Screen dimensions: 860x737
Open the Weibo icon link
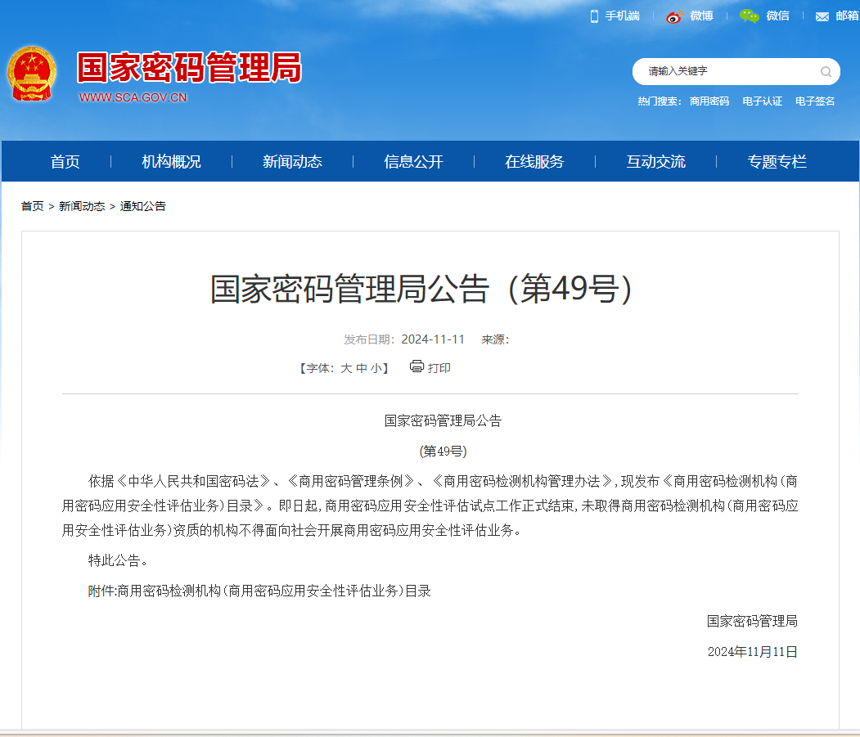point(674,16)
